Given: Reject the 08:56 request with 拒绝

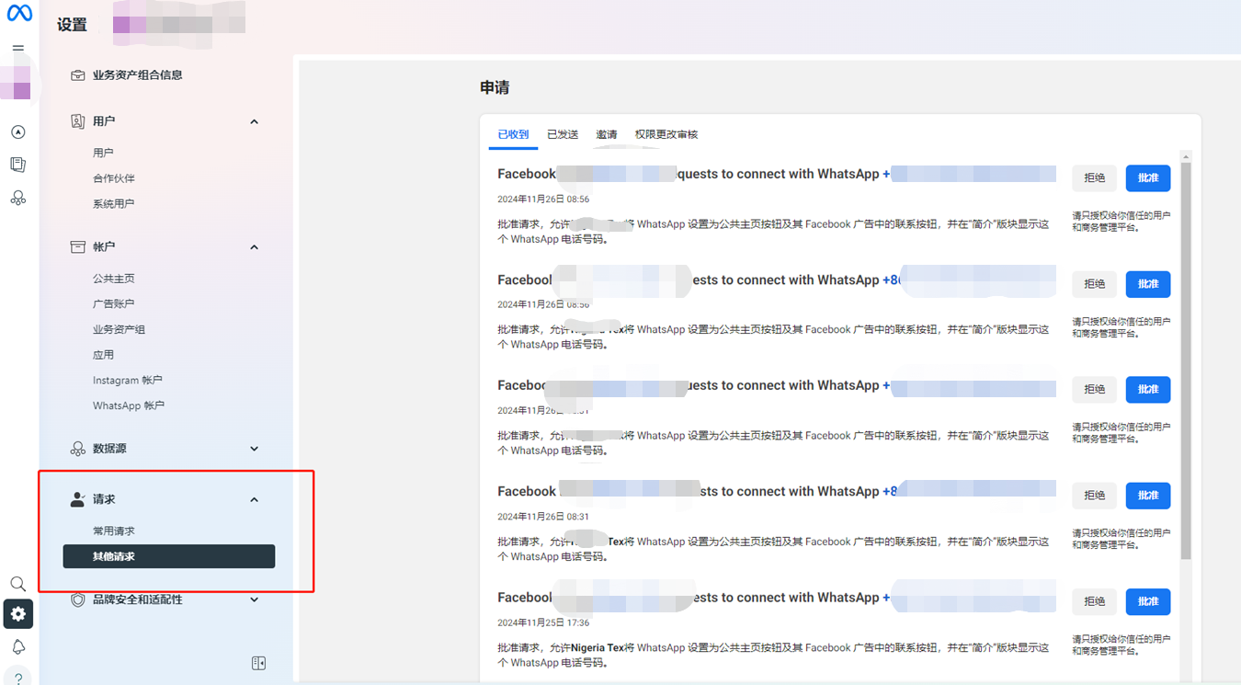Looking at the screenshot, I should coord(1094,178).
